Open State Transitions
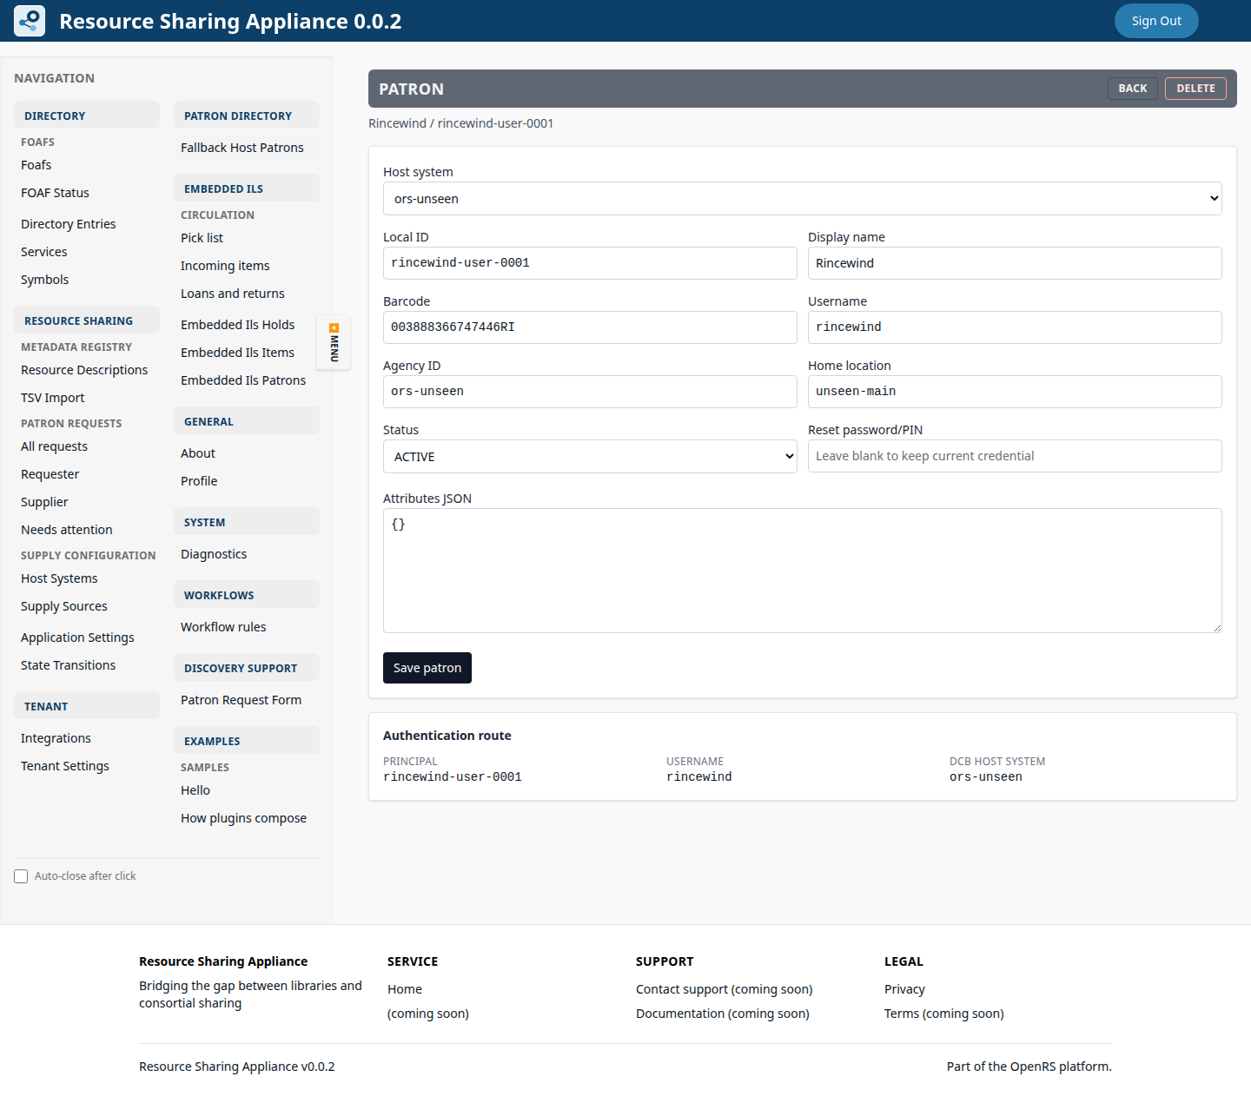Viewport: 1251px width, 1103px height. 68,665
